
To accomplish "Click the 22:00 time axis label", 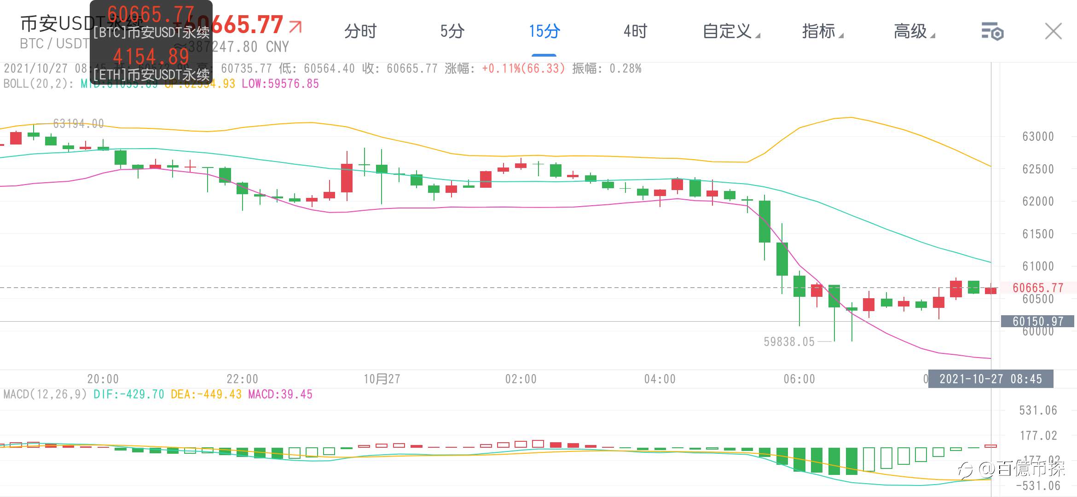I will [x=242, y=379].
